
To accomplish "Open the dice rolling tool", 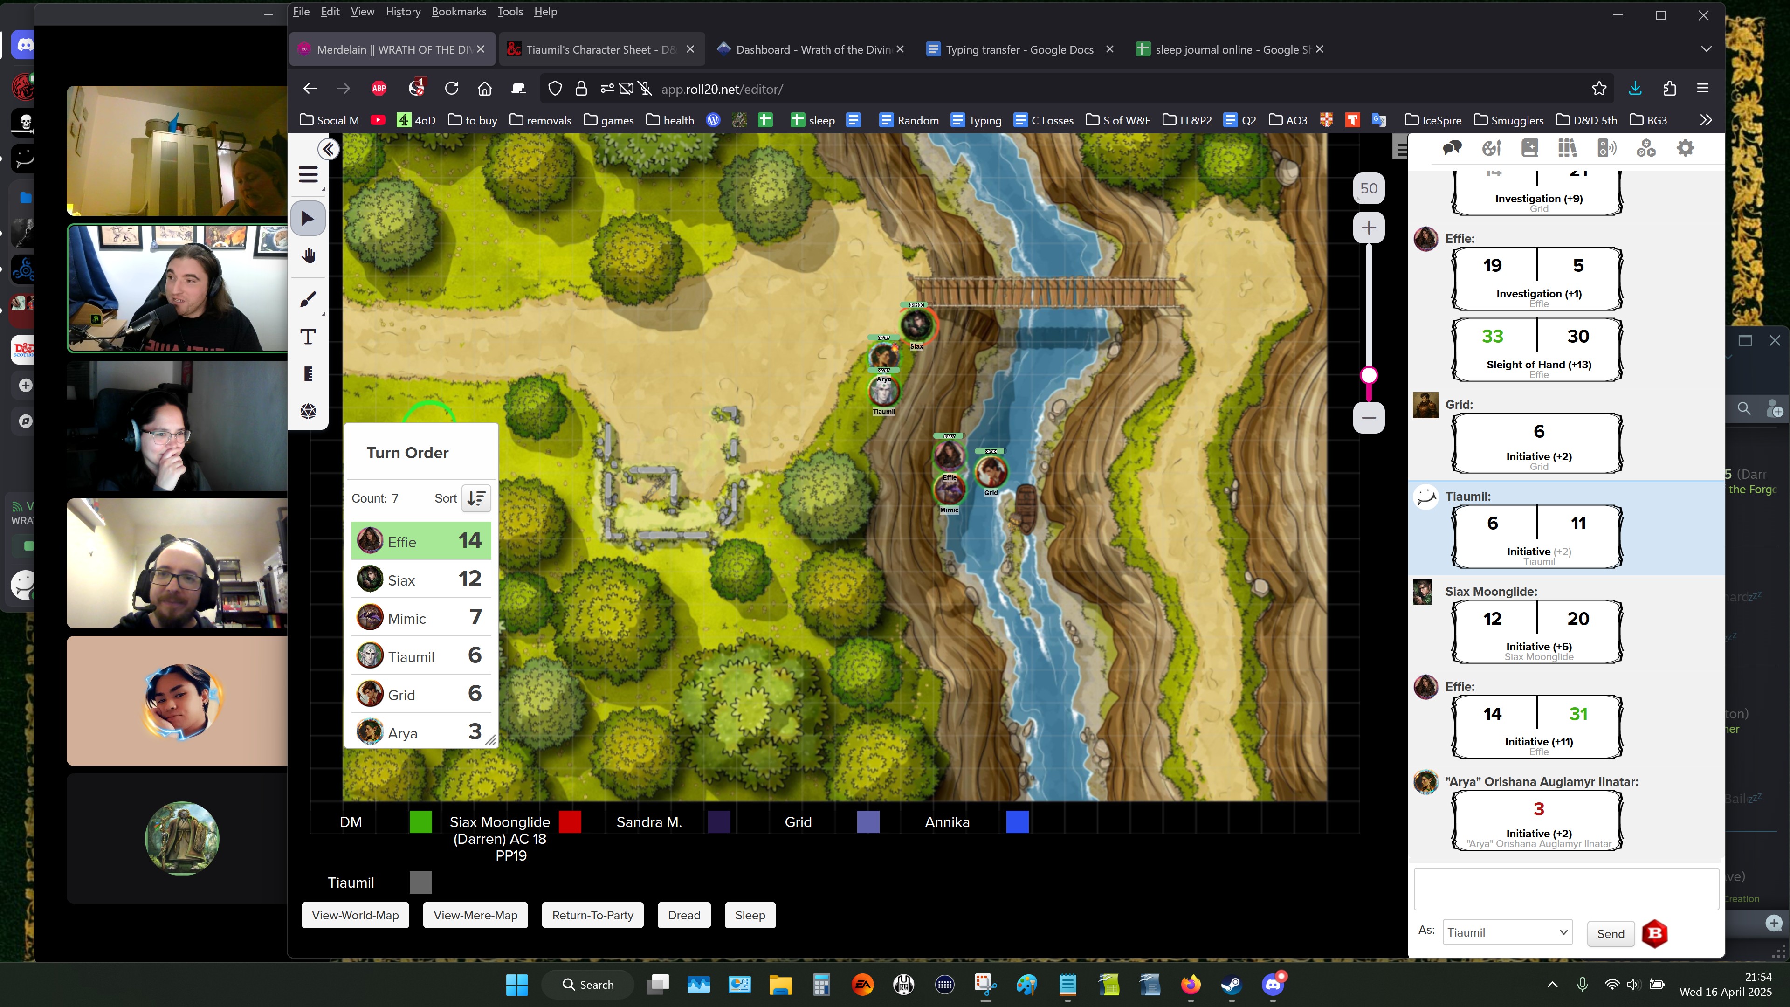I will coord(308,411).
